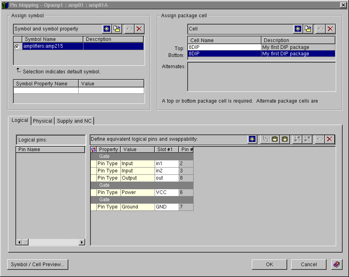Click New icon in Symbol and symbol property toolbar

pyautogui.click(x=107, y=29)
